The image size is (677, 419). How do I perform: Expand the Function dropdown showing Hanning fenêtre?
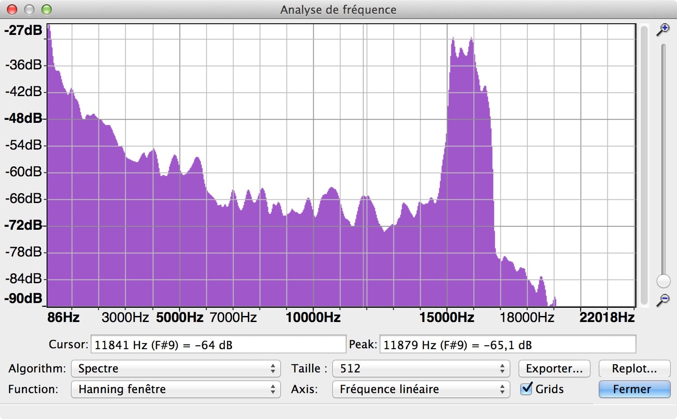click(176, 389)
